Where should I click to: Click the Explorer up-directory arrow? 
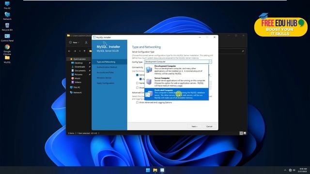[x=84, y=51]
